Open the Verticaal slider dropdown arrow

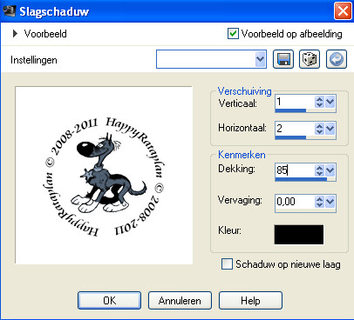(x=330, y=102)
